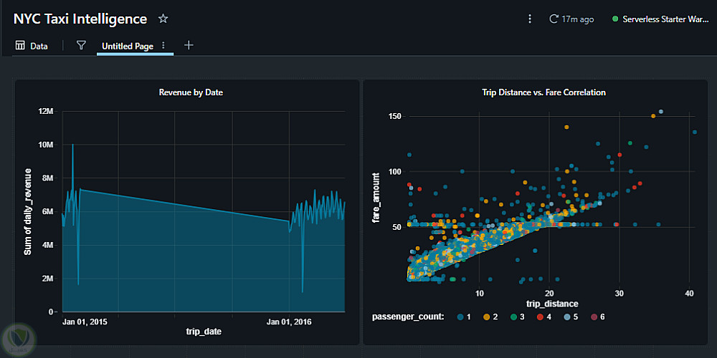Toggle passenger count 2 legend series
Viewport: 717px width, 358px height.
[492, 316]
